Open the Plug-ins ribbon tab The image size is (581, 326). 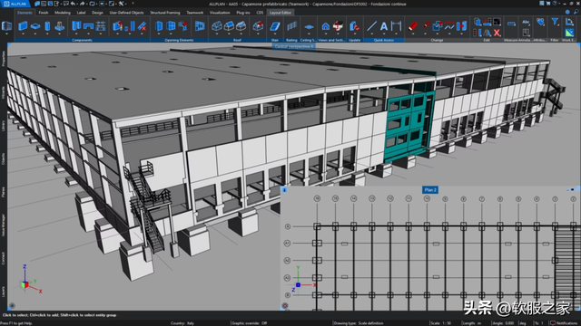coord(243,13)
